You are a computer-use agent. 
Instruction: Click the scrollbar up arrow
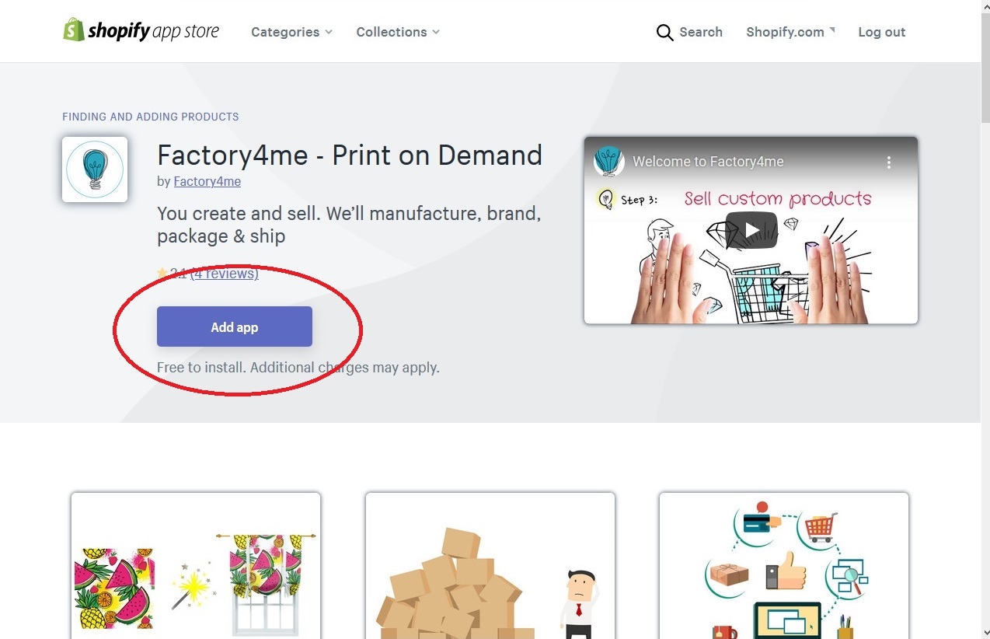[985, 7]
